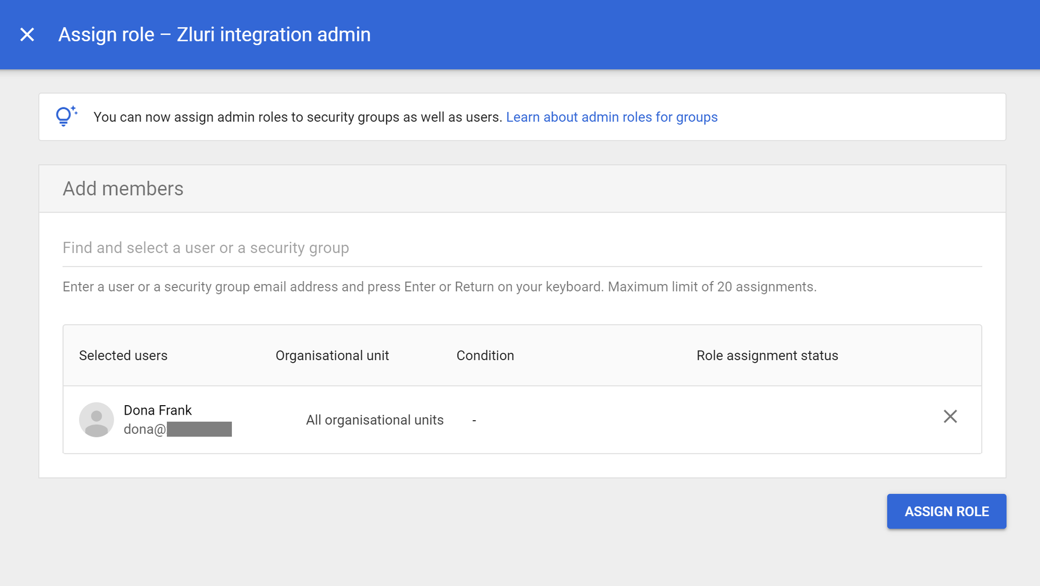Click All organisational units value
This screenshot has width=1040, height=586.
[374, 420]
